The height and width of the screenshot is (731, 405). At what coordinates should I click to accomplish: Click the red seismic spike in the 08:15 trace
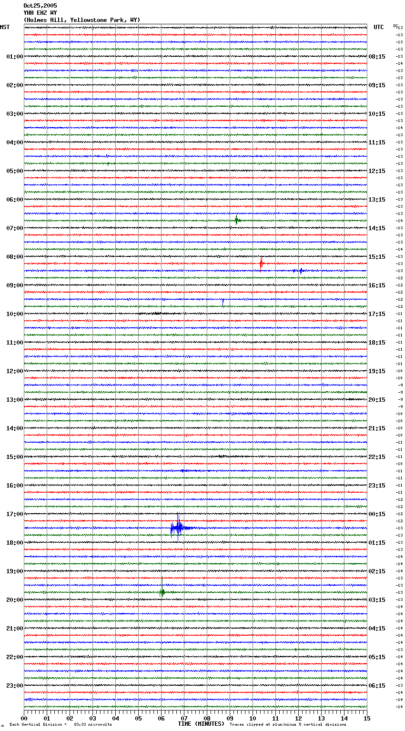point(262,264)
